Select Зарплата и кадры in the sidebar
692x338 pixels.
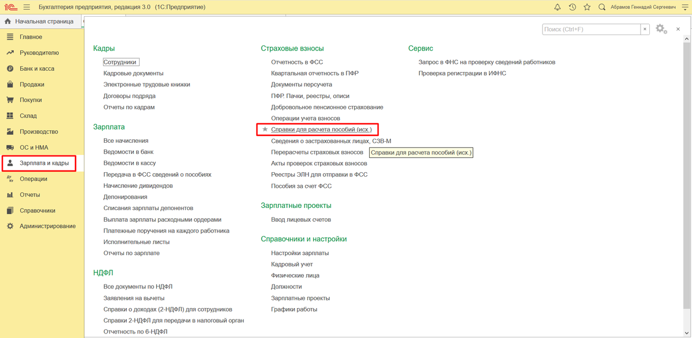[x=42, y=163]
